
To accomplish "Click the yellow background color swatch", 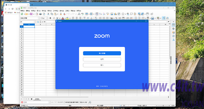I will click(67, 18).
